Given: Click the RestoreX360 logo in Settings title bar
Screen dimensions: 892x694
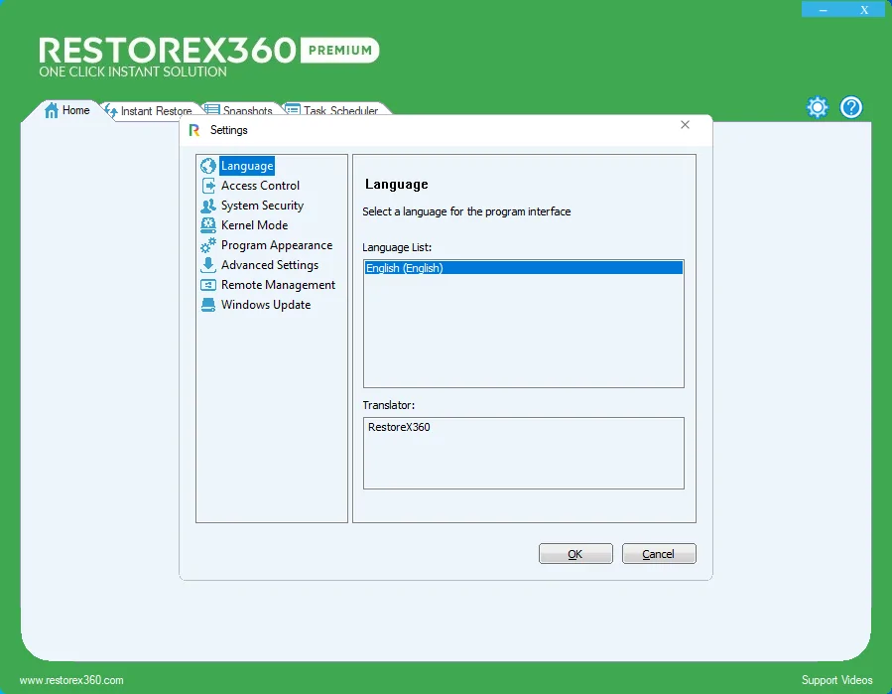Looking at the screenshot, I should [194, 130].
